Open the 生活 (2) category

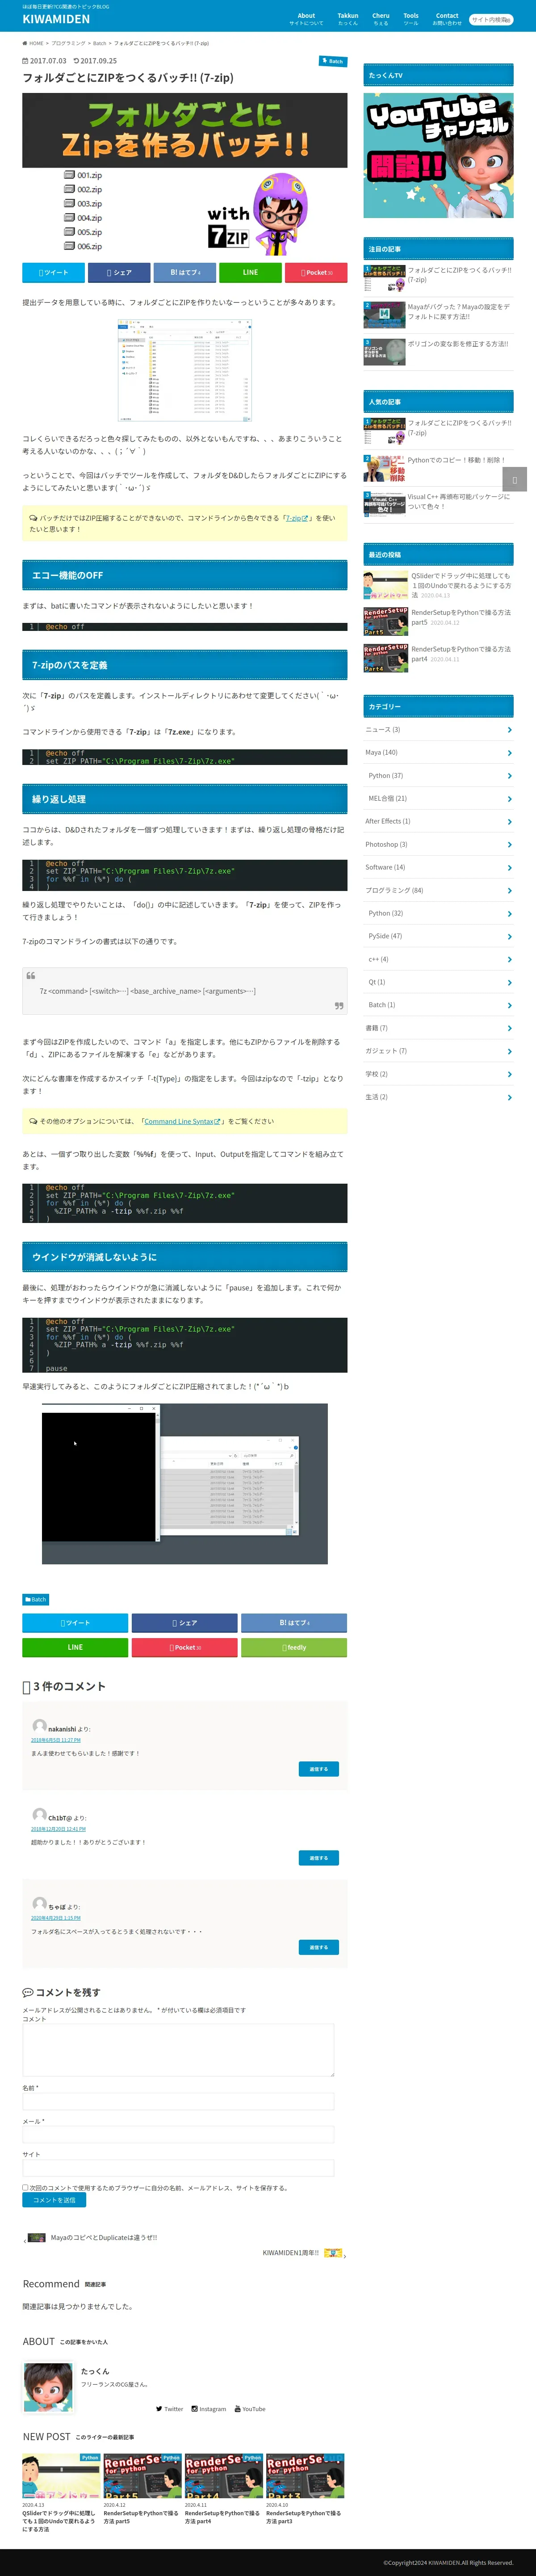pyautogui.click(x=439, y=1097)
